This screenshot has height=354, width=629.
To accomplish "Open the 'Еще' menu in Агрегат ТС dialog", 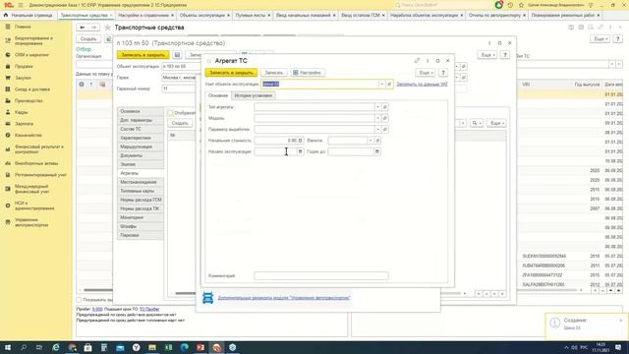I will point(426,73).
